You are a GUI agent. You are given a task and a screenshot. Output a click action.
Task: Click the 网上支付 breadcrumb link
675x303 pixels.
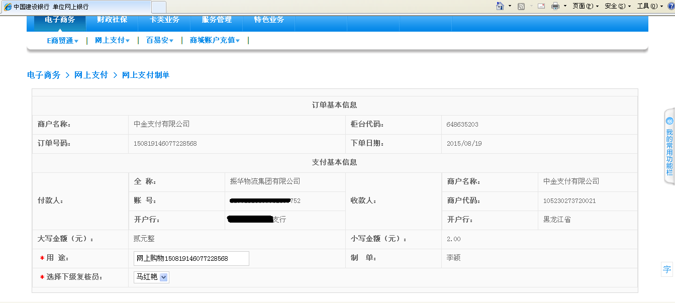pyautogui.click(x=91, y=75)
